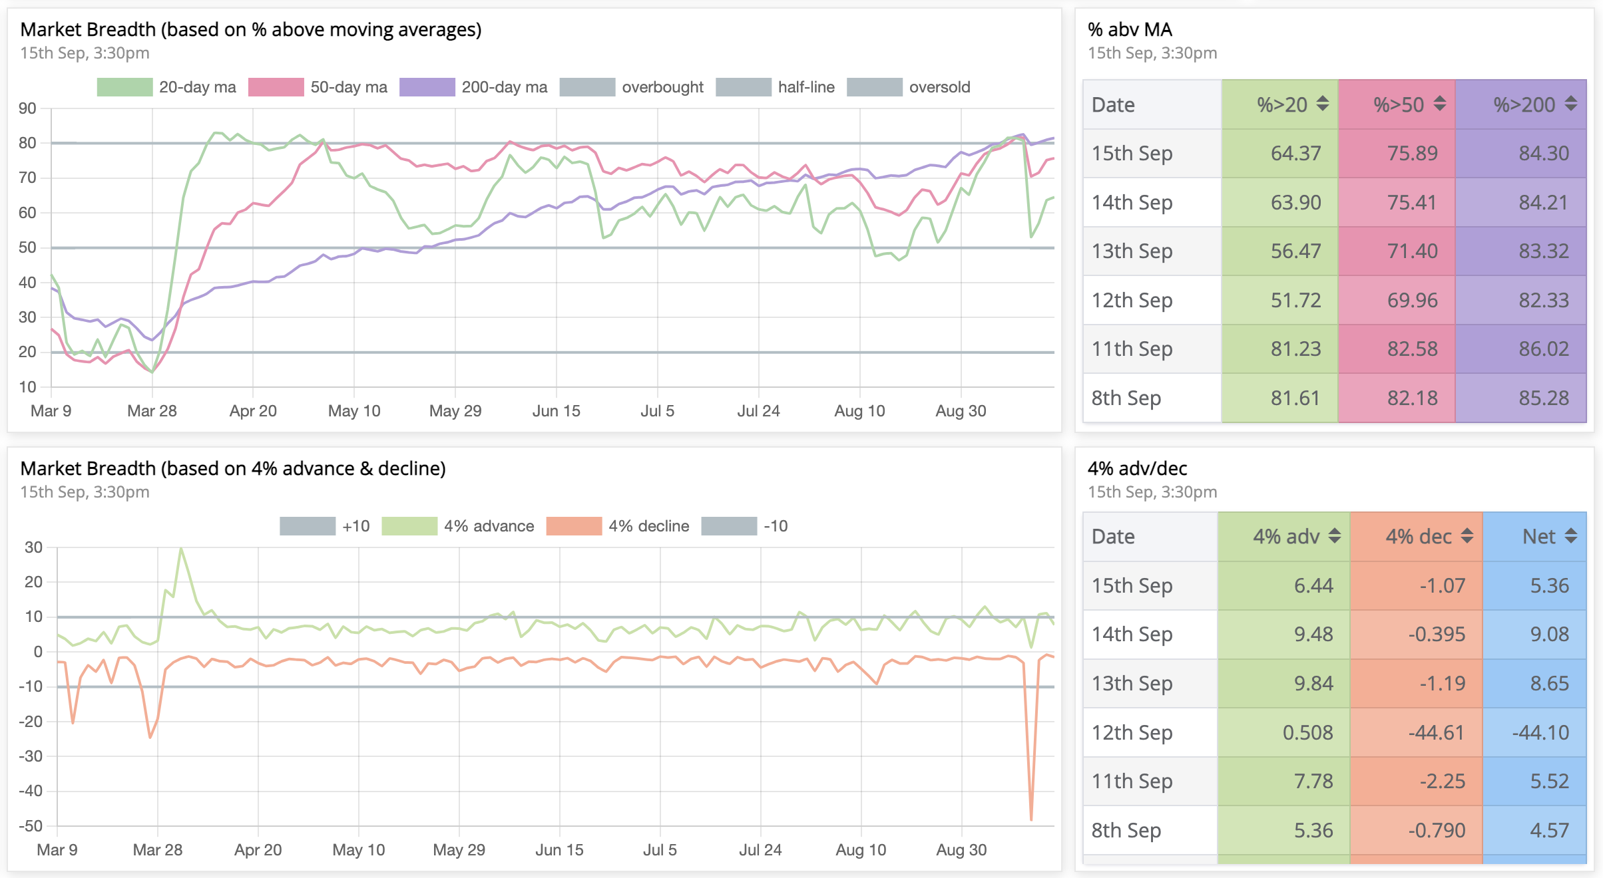Sort table by %>50 column arrows
The image size is (1603, 878).
point(1440,104)
